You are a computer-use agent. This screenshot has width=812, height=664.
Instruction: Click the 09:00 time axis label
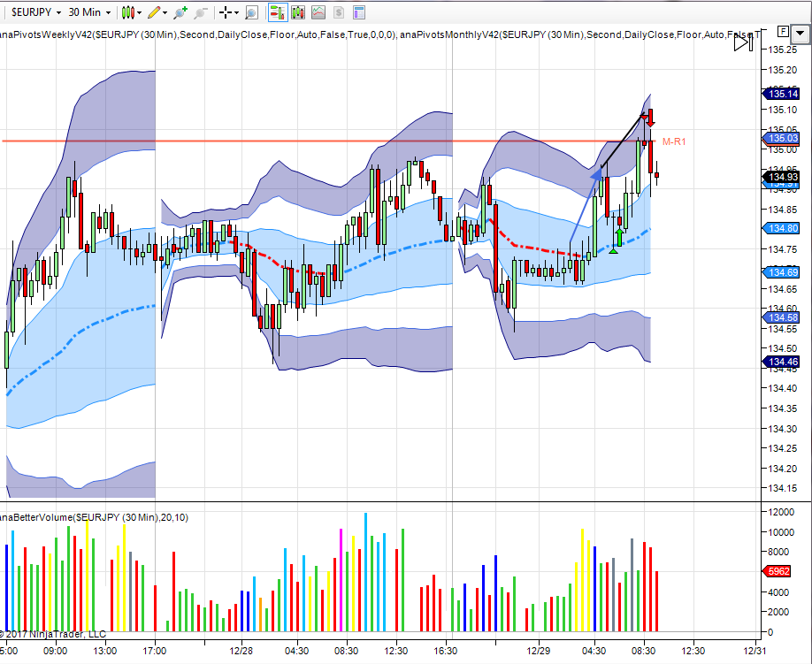56,651
